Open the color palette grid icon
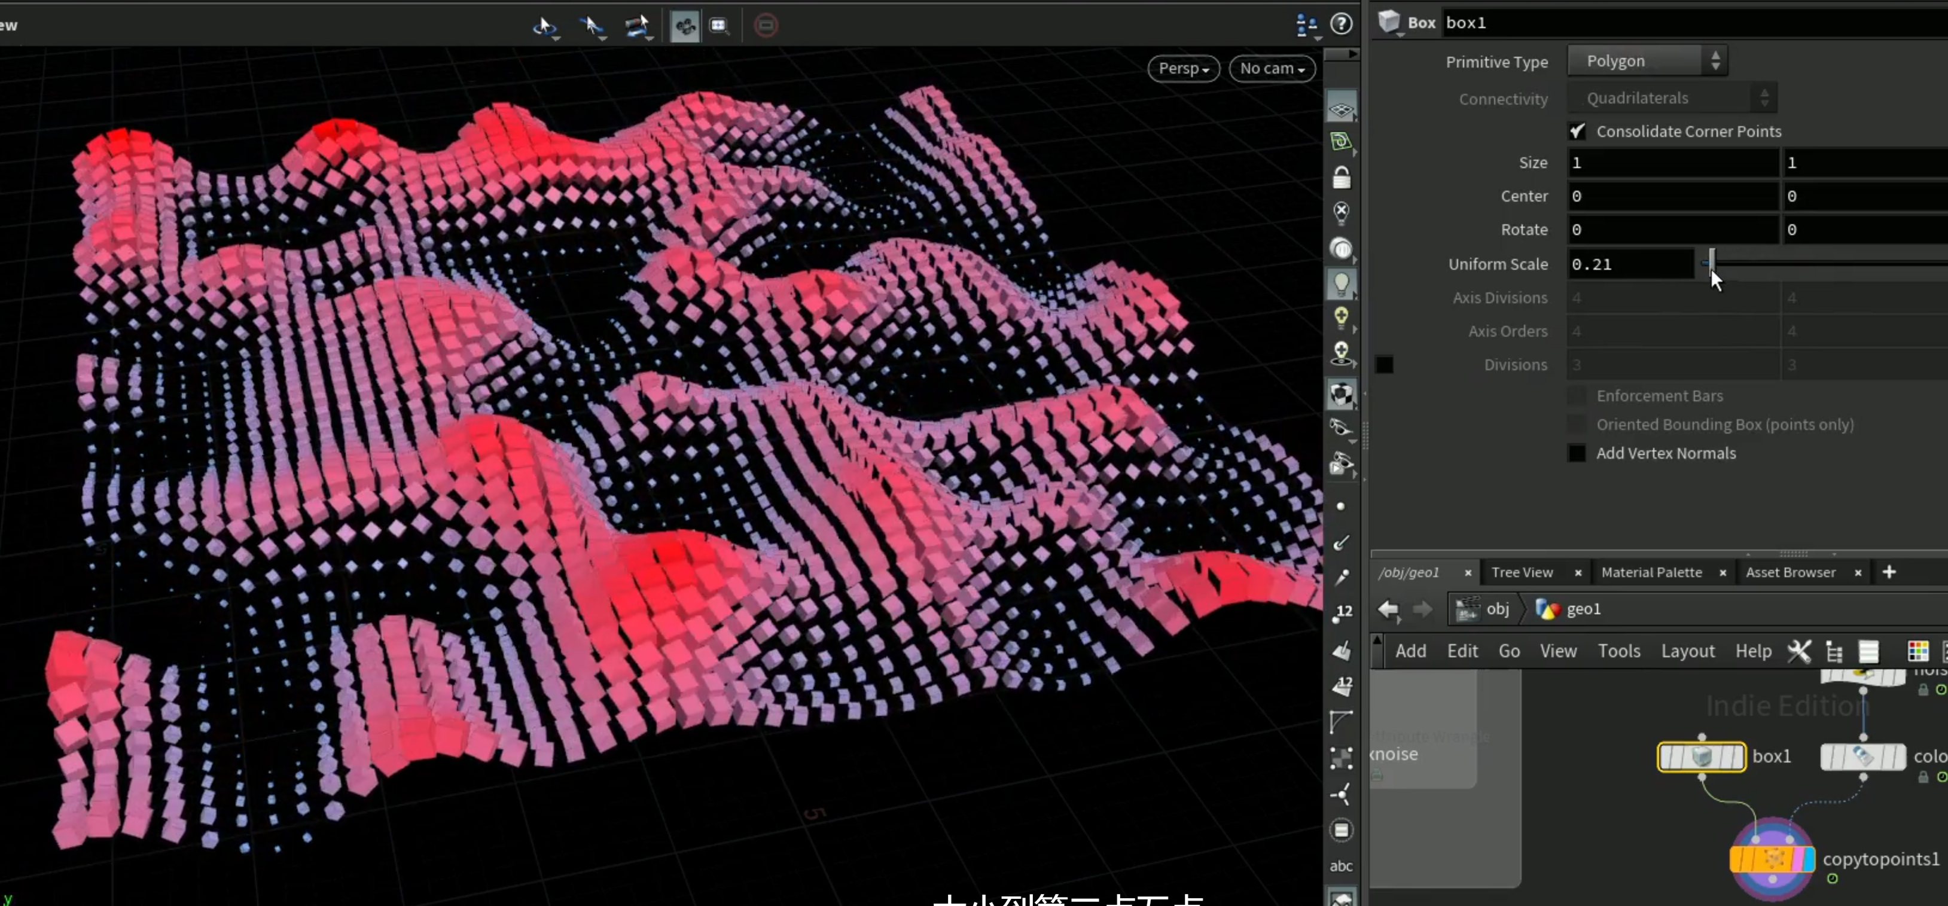Screen dimensions: 1948x906 coord(1917,651)
